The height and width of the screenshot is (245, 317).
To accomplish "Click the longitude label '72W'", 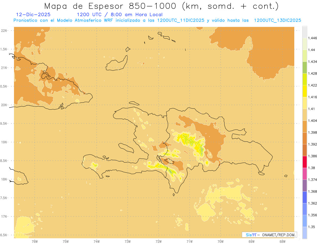I will 158,242.
